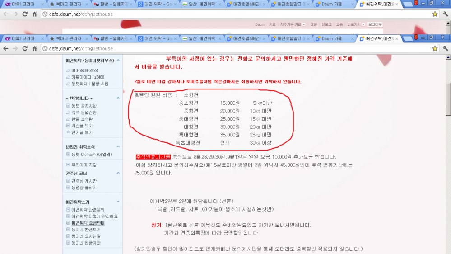
Task: Open '쑥쑥 등업신청' in the sidebar
Action: [84, 113]
